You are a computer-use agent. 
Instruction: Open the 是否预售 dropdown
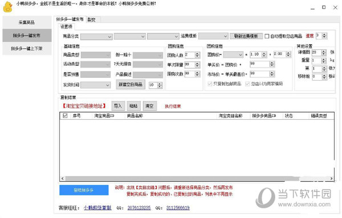[96, 74]
